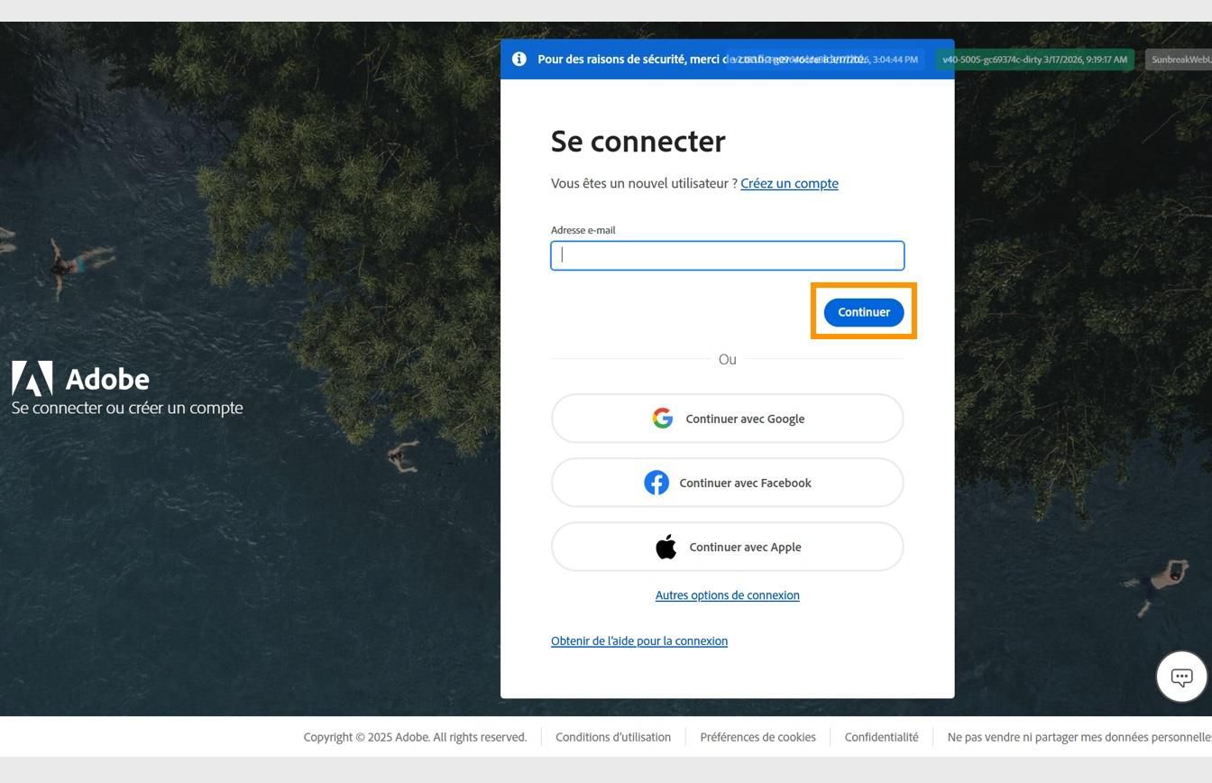Click the Google G icon

(663, 418)
